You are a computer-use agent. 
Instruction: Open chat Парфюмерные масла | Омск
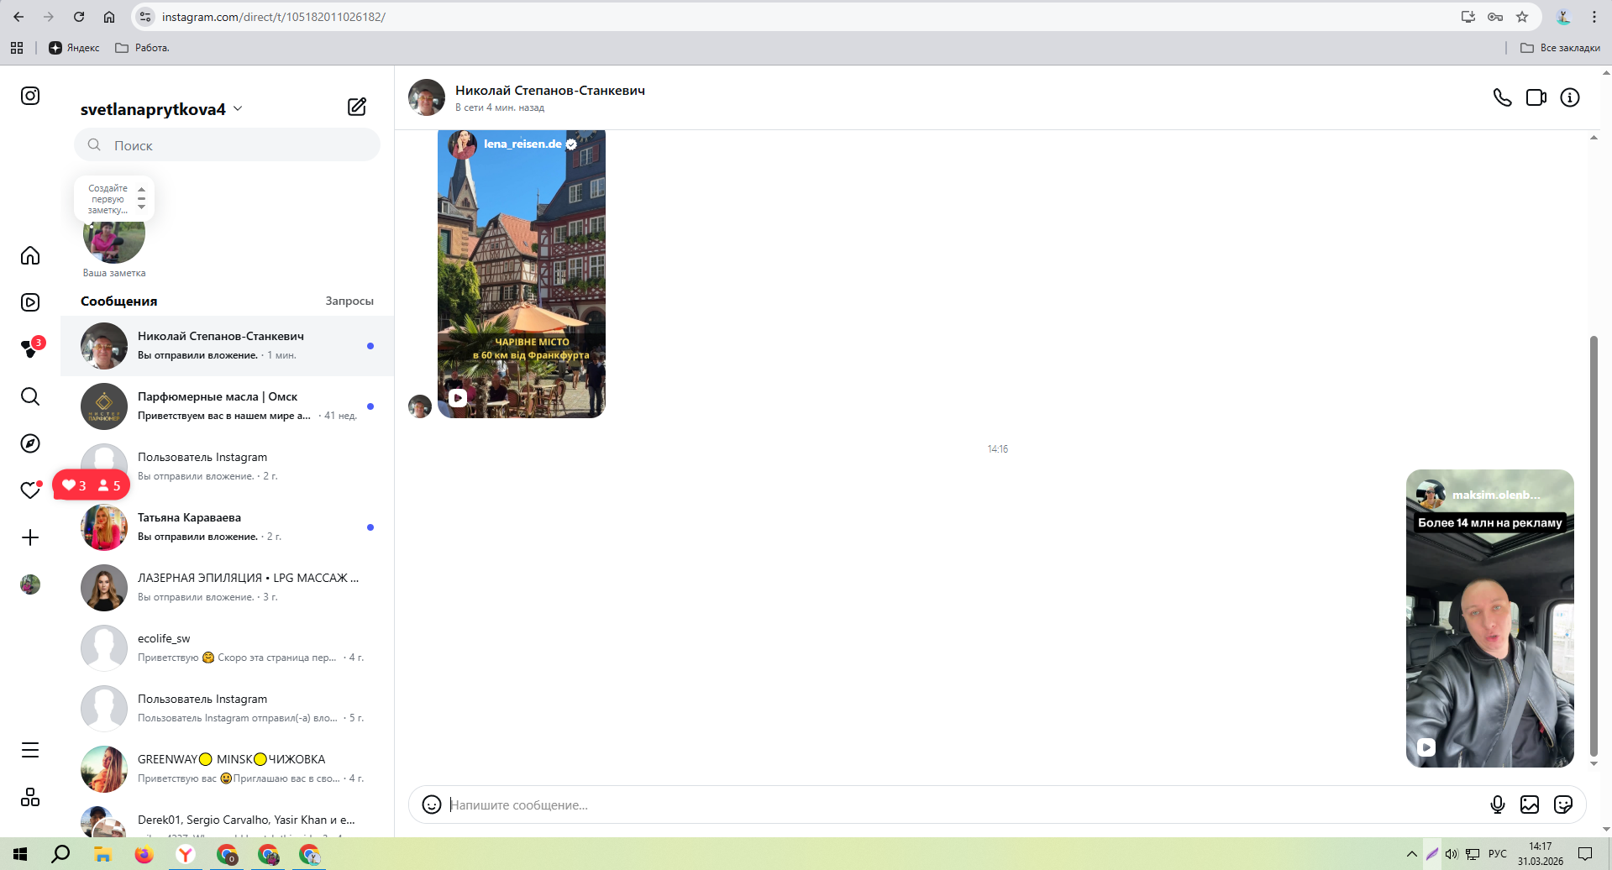(227, 406)
